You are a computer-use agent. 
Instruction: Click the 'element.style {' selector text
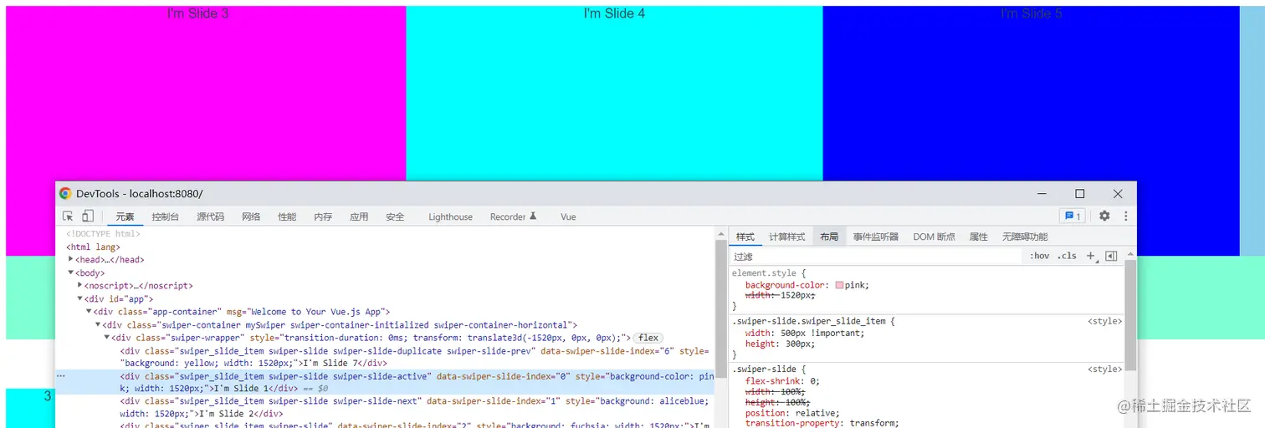[769, 273]
